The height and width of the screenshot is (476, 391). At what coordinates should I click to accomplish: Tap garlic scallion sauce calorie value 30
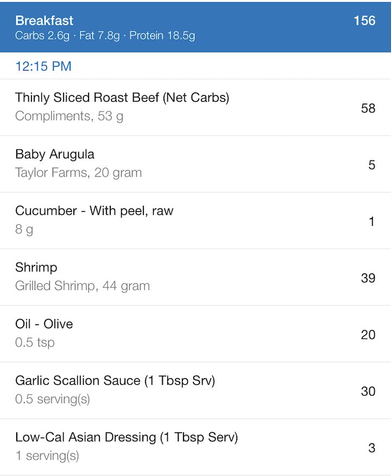368,391
